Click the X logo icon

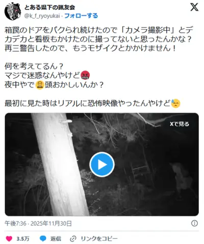pyautogui.click(x=194, y=7)
